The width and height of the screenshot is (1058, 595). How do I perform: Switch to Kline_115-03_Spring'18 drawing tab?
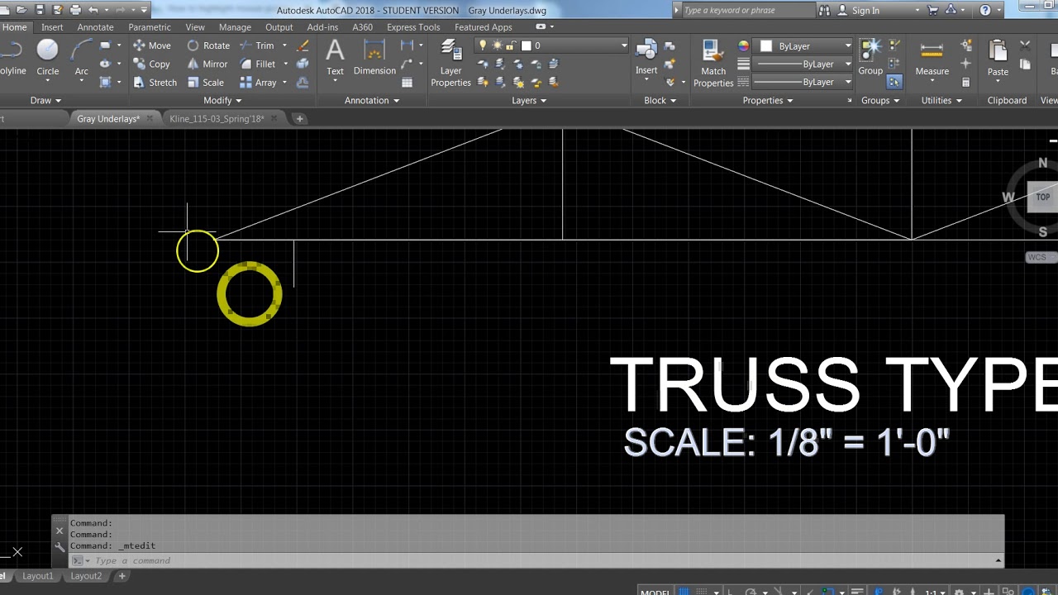tap(217, 118)
